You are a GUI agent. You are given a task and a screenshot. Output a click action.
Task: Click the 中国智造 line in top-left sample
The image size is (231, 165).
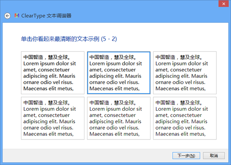pyautogui.click(x=47, y=57)
